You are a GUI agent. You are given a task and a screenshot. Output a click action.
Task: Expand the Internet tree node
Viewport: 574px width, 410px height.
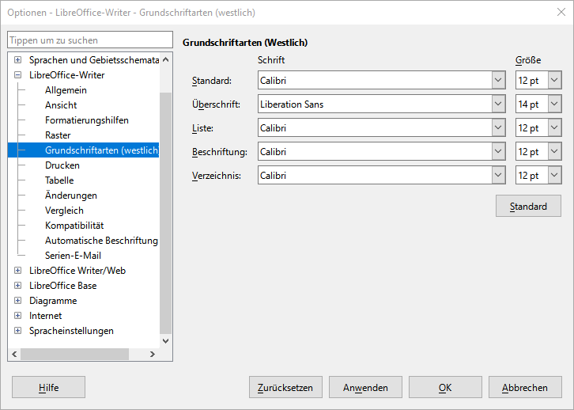coord(18,316)
